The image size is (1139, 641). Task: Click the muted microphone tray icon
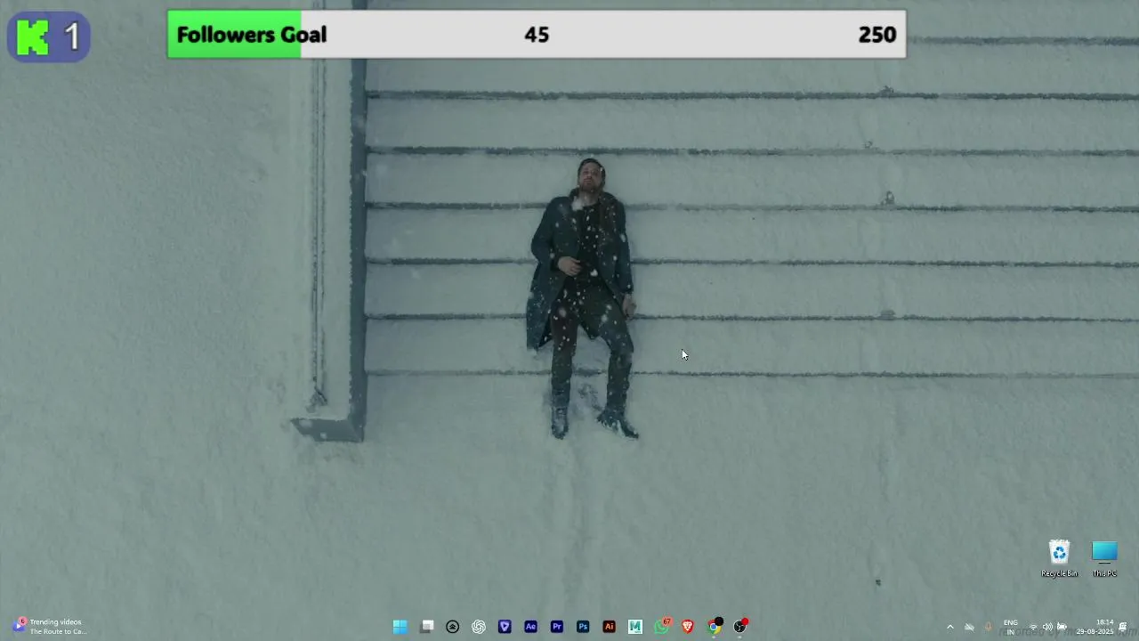click(988, 627)
